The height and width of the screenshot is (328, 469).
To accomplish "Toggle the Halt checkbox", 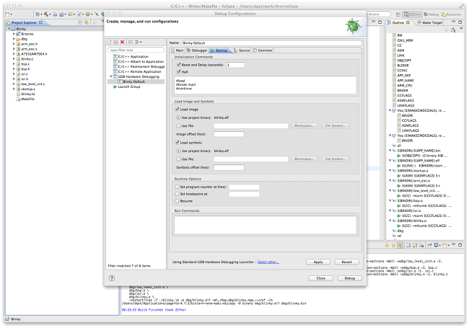I will coord(179,71).
